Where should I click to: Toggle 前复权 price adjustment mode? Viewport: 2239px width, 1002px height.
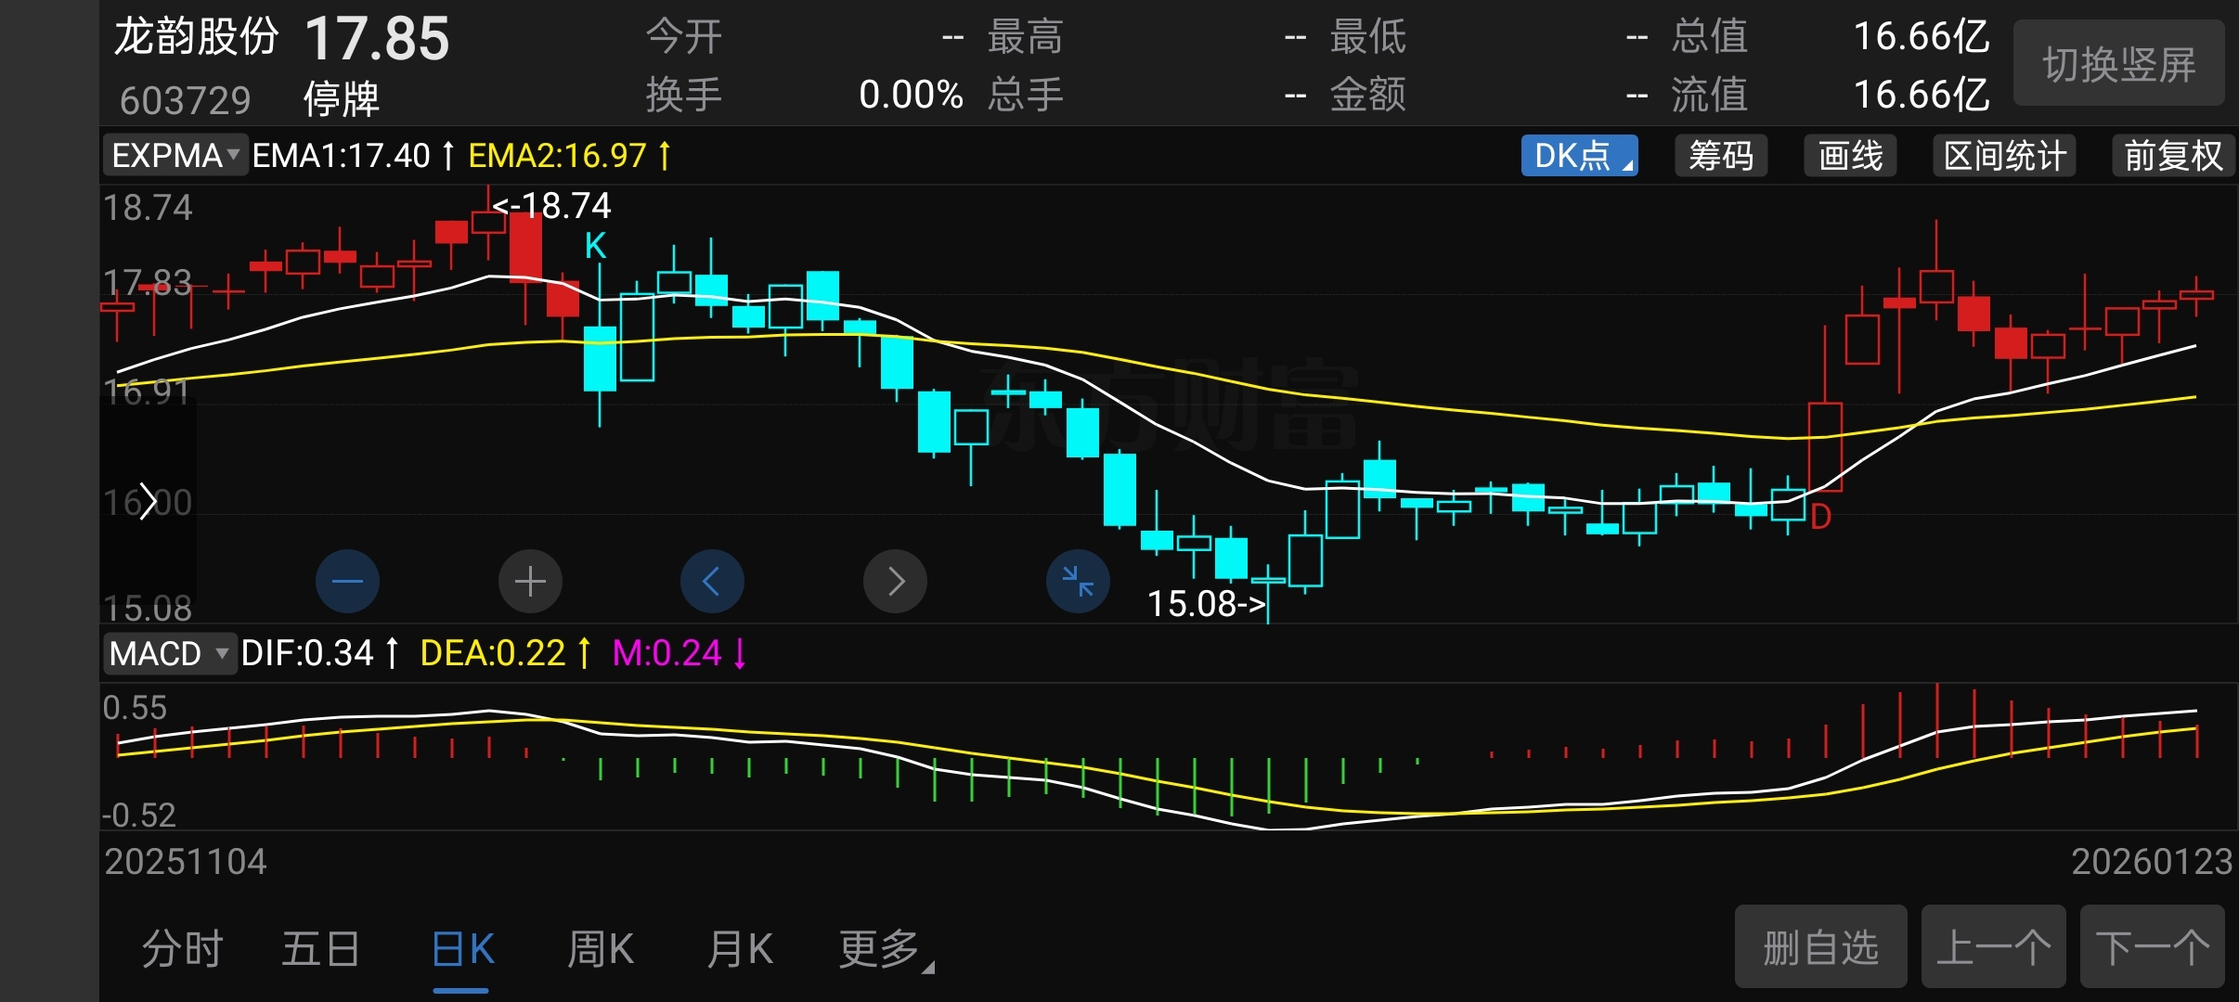click(x=2172, y=156)
